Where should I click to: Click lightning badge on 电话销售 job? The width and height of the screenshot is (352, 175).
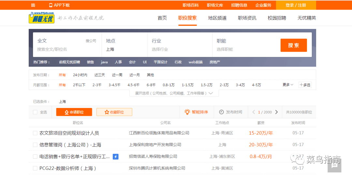115,156
